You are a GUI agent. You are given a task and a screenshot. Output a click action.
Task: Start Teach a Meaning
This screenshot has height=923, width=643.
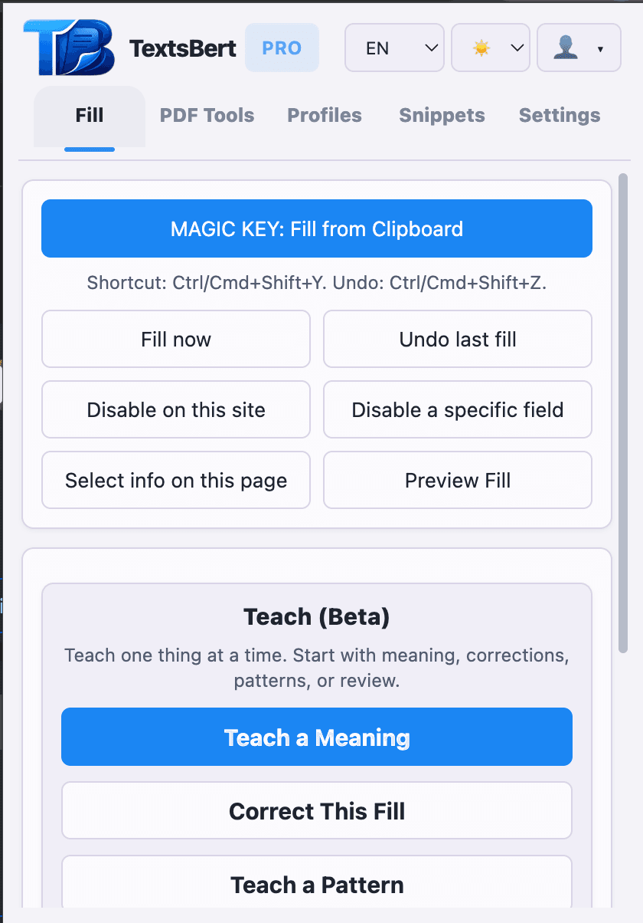317,737
